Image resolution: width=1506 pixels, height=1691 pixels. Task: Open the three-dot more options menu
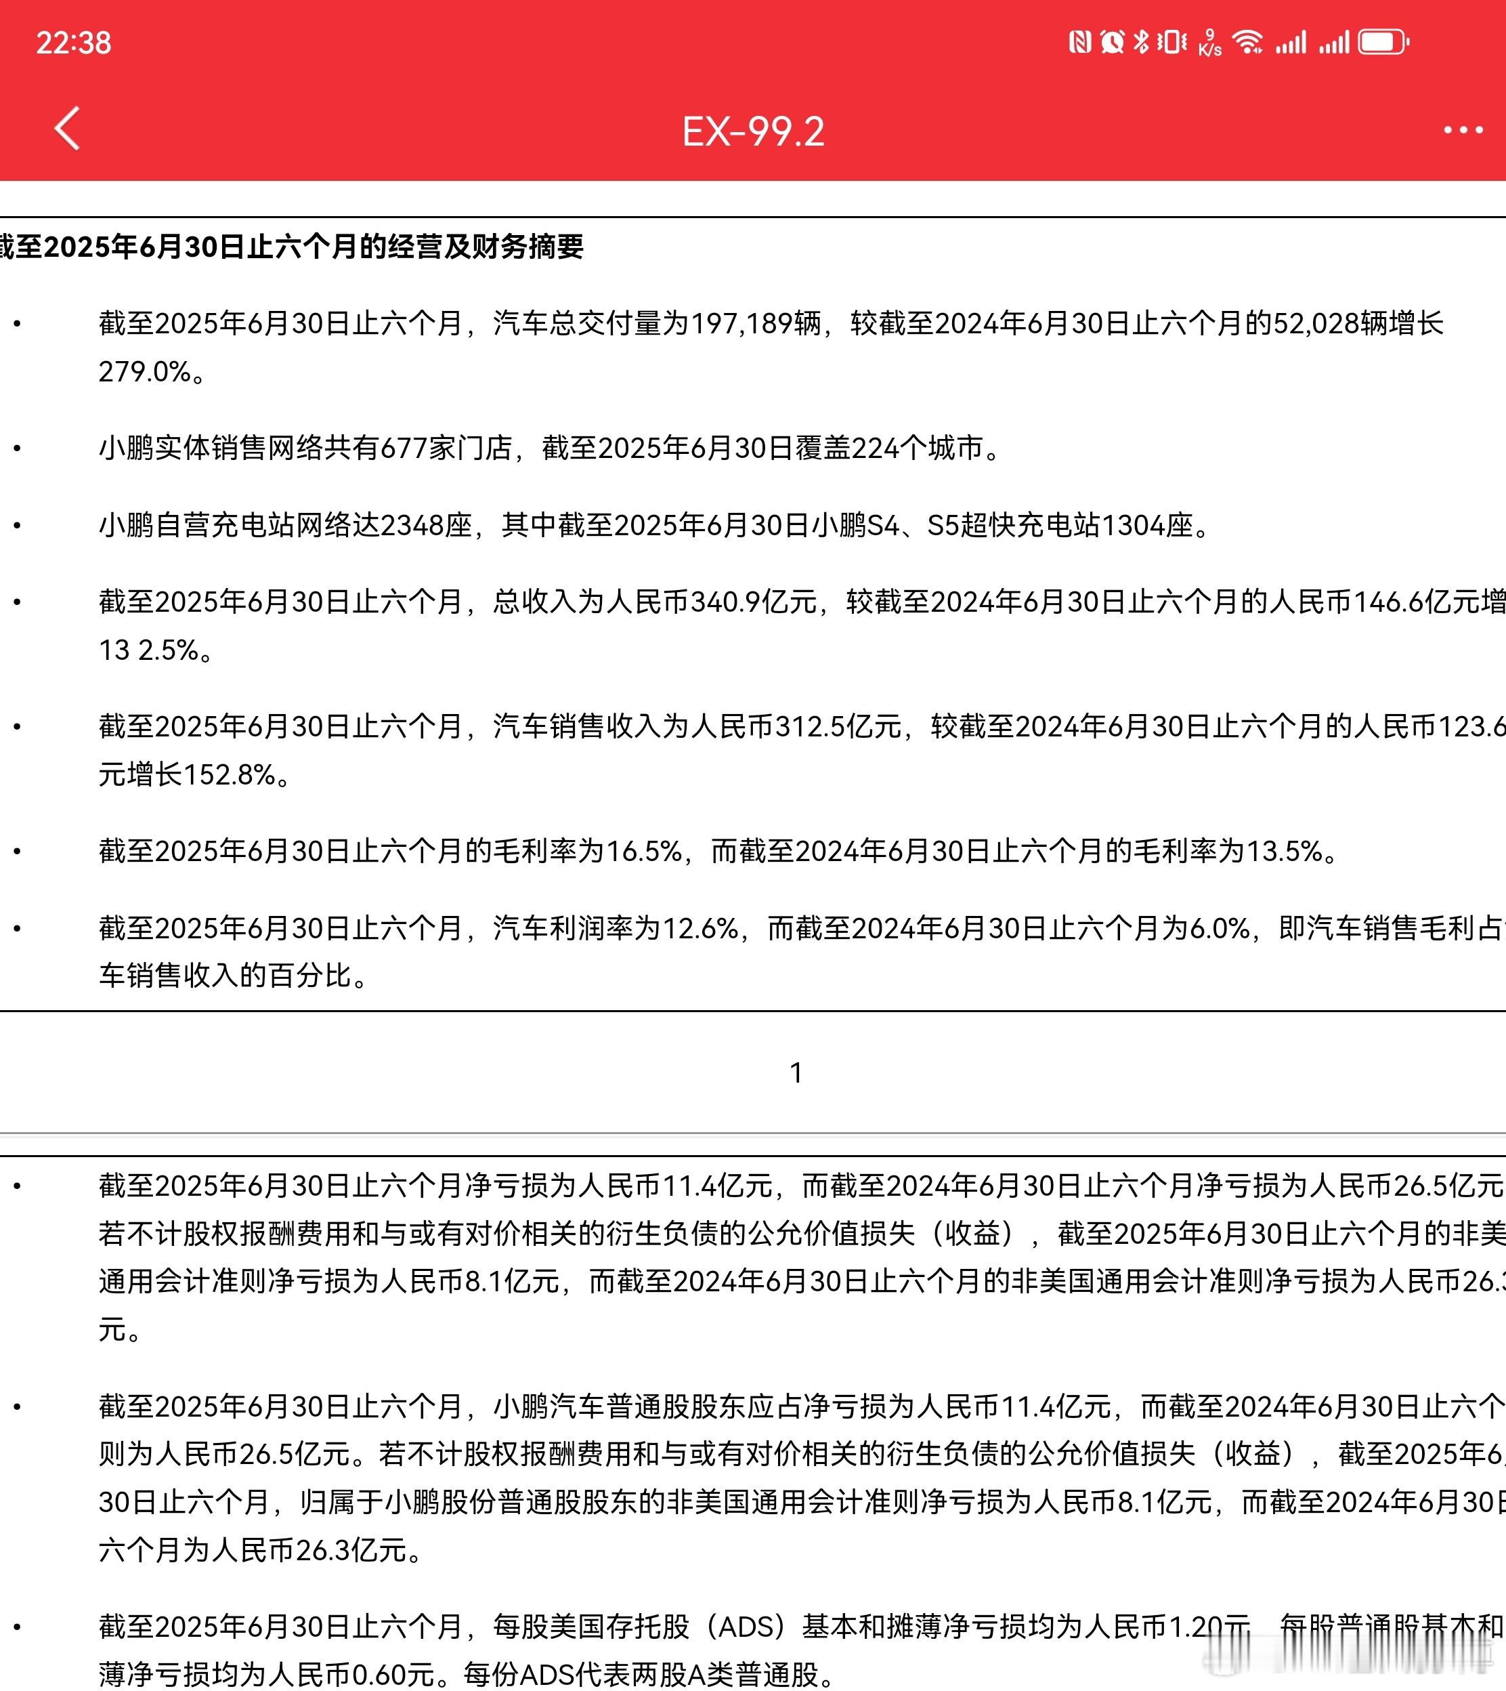(x=1463, y=130)
